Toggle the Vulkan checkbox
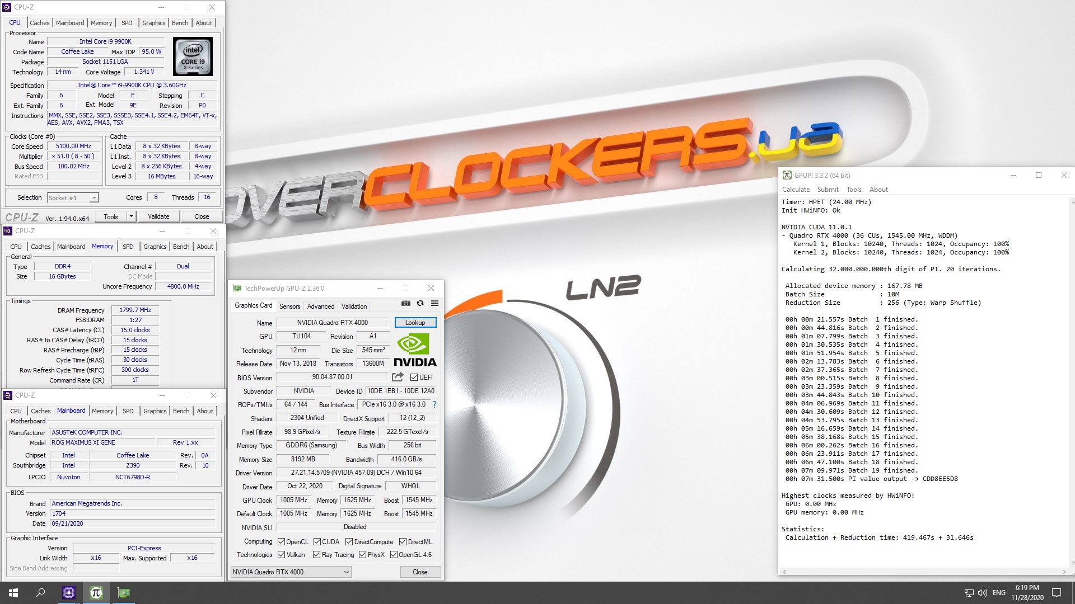Viewport: 1075px width, 604px height. coord(281,555)
